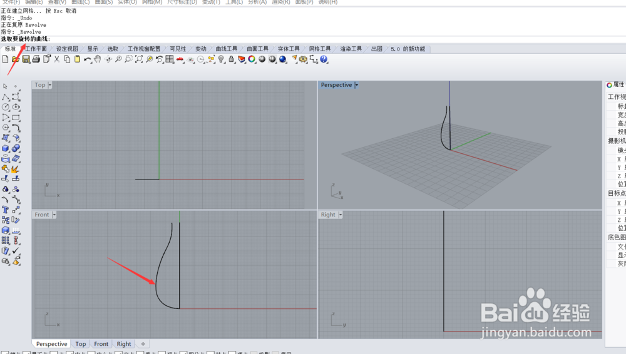This screenshot has height=354, width=626.
Task: Click the lightbulb Hide objects icon
Action: click(221, 59)
